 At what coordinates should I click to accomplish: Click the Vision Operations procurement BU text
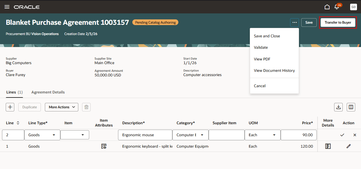pos(45,34)
